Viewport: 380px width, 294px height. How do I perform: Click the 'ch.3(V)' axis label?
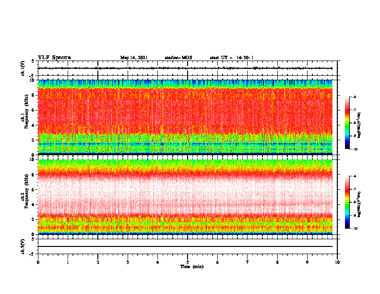(x=23, y=247)
